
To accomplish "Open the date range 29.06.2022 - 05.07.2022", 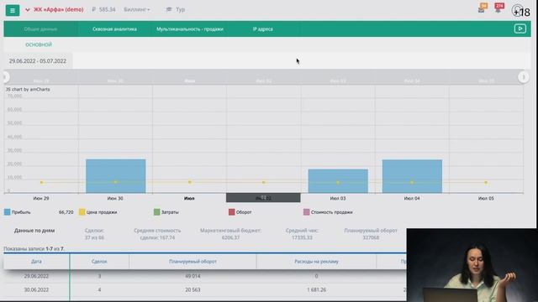I will [38, 61].
